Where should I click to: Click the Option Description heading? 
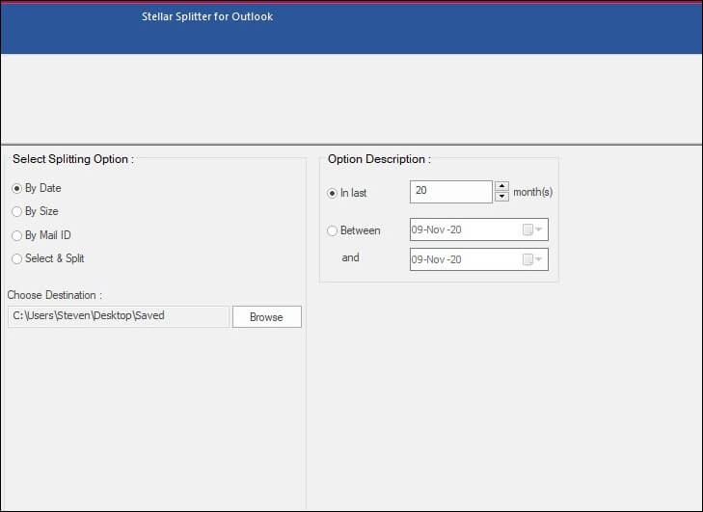(x=379, y=159)
